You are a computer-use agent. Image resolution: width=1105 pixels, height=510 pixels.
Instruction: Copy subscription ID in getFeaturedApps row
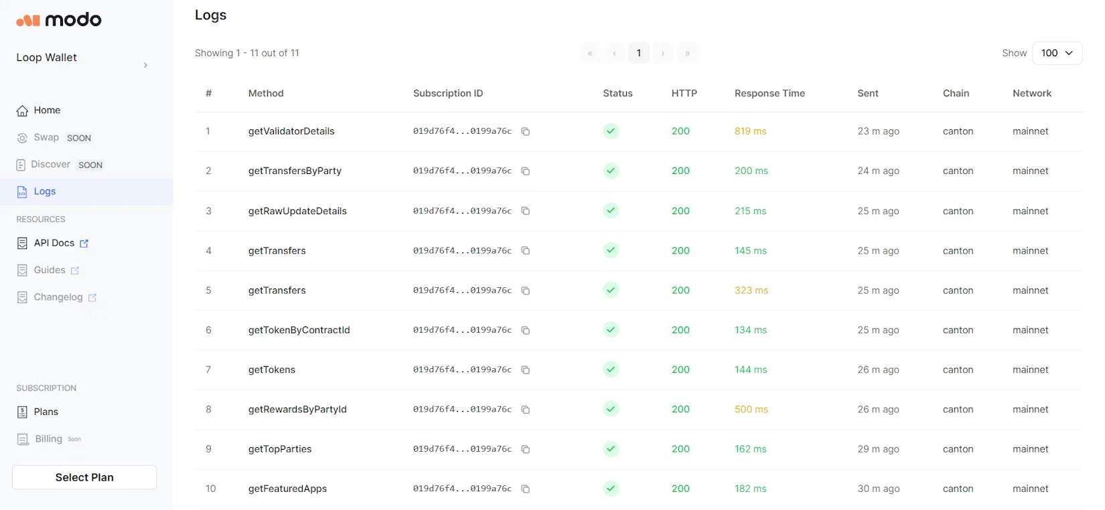click(x=526, y=489)
